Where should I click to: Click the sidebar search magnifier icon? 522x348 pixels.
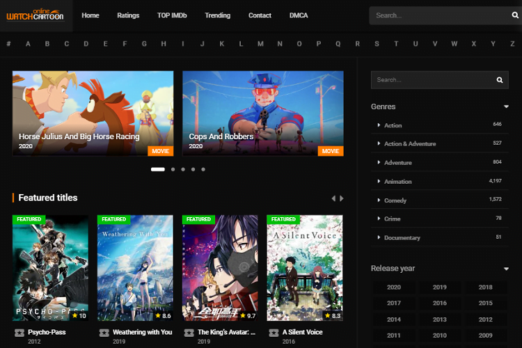click(x=499, y=80)
